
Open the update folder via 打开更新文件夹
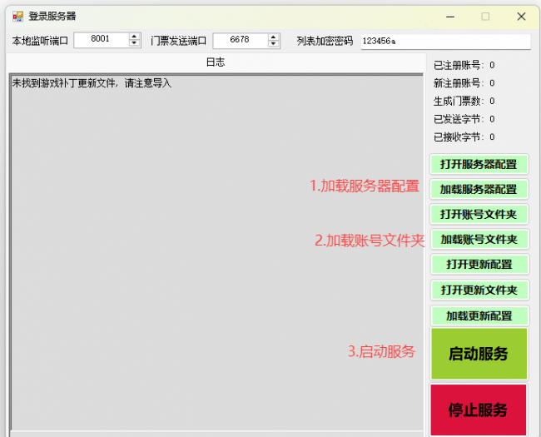click(479, 291)
